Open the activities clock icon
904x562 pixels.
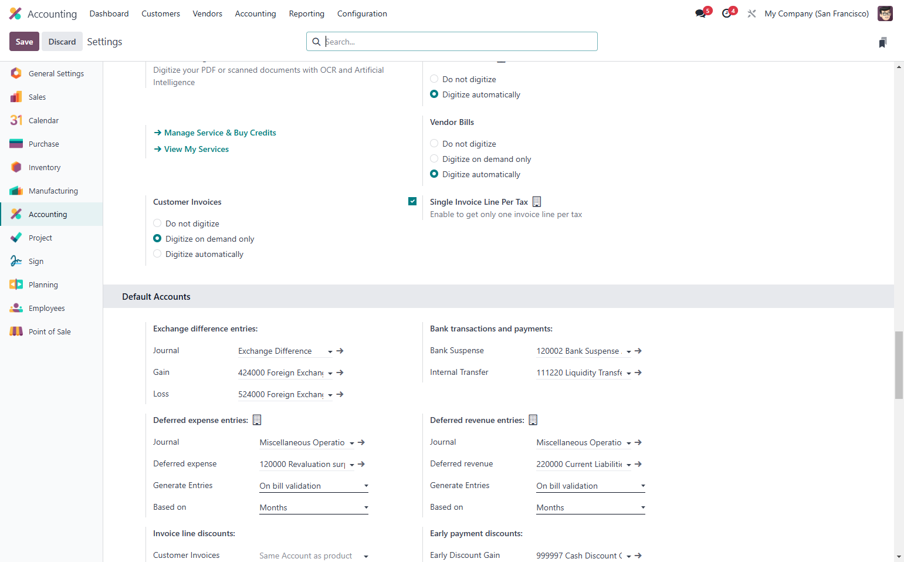pyautogui.click(x=728, y=13)
